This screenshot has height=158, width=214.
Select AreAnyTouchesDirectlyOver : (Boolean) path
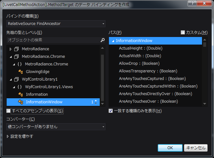click(x=155, y=94)
